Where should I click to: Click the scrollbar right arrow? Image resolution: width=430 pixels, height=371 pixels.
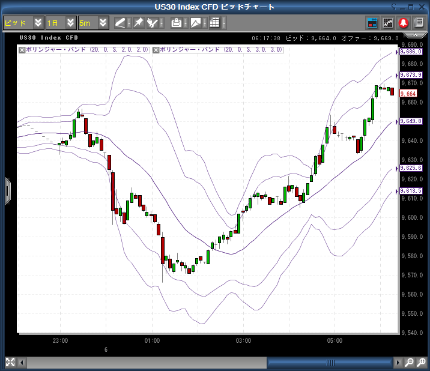pos(397,363)
